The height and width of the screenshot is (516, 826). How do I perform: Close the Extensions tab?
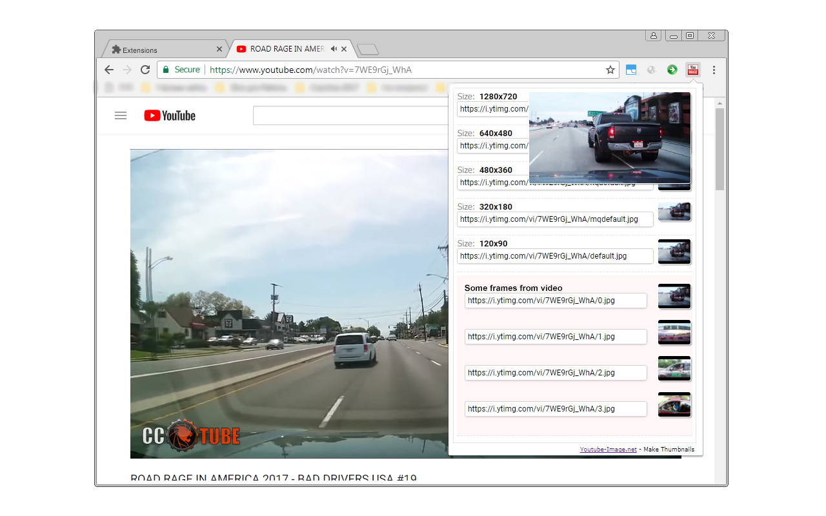click(x=219, y=50)
